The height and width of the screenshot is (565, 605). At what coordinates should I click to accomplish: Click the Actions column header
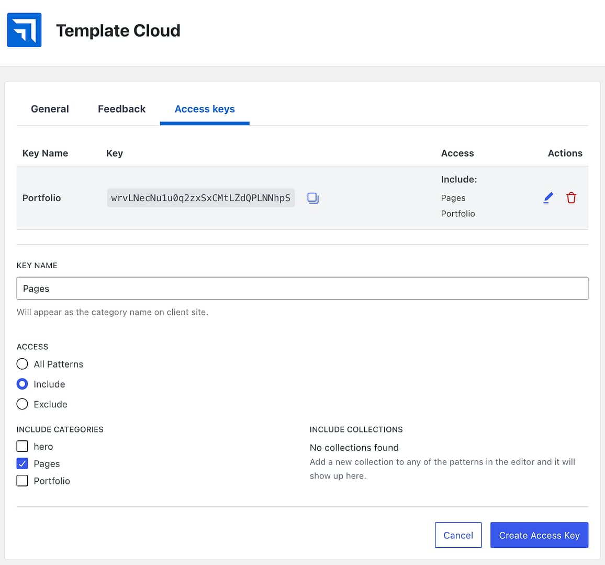[565, 153]
